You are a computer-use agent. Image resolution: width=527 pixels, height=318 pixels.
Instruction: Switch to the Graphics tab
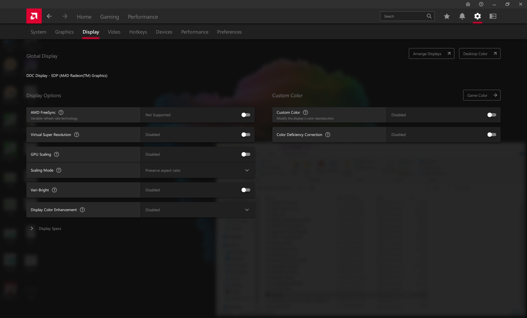coord(64,32)
